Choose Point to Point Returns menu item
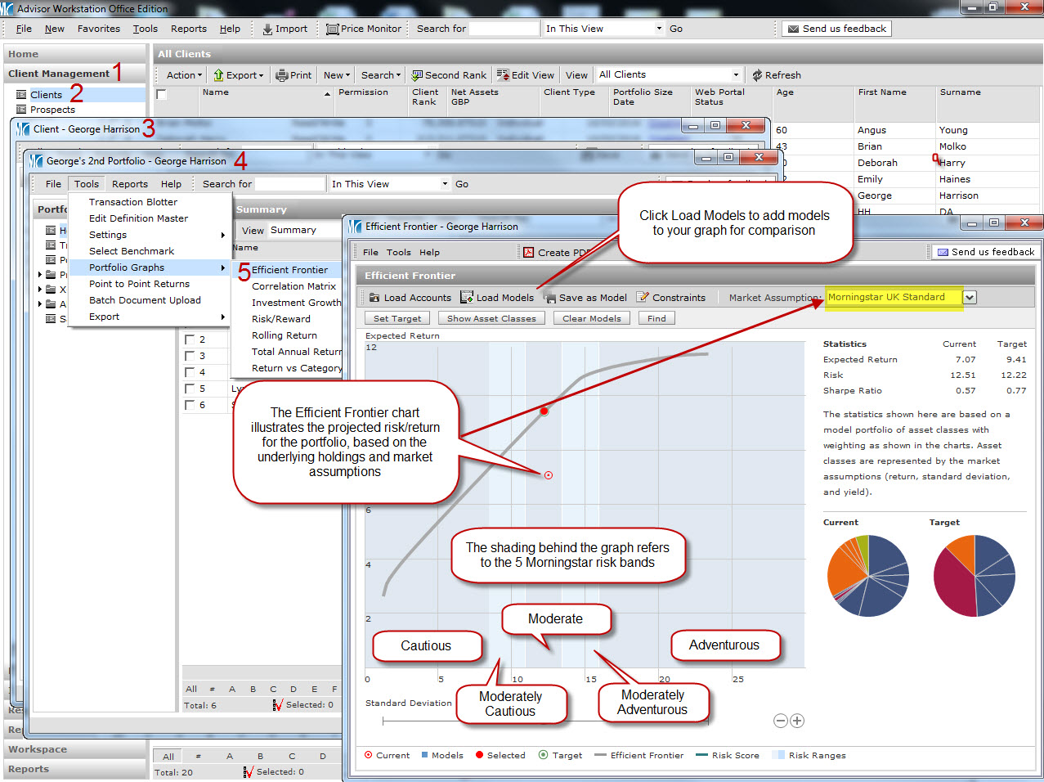 139,284
